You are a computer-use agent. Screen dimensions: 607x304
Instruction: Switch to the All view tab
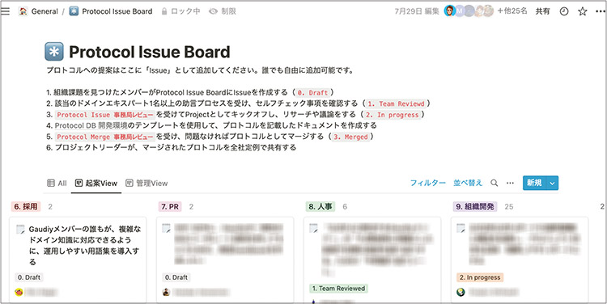[x=57, y=184]
